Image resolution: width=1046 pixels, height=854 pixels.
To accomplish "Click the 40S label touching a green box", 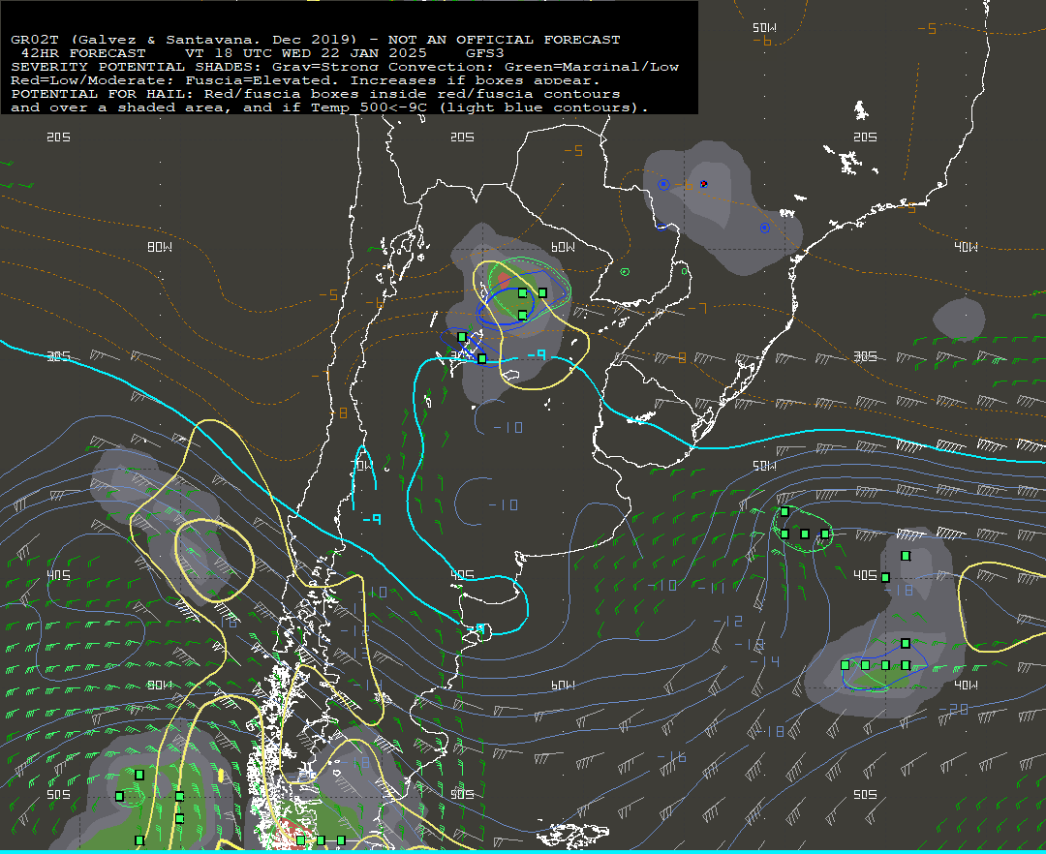I will pyautogui.click(x=865, y=575).
